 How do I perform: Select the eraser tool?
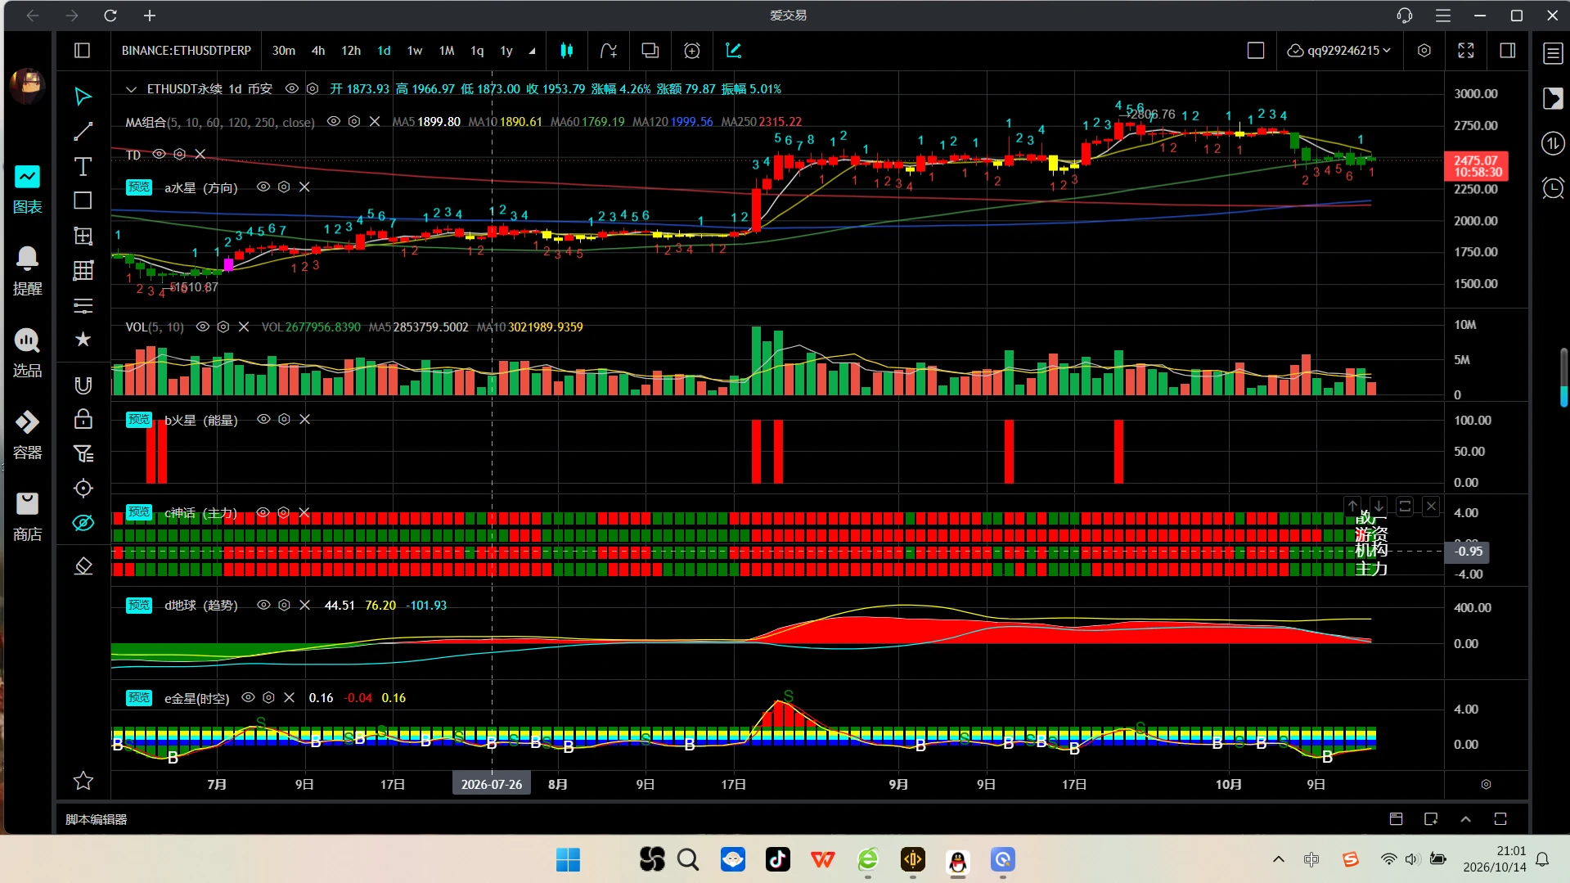[x=83, y=566]
